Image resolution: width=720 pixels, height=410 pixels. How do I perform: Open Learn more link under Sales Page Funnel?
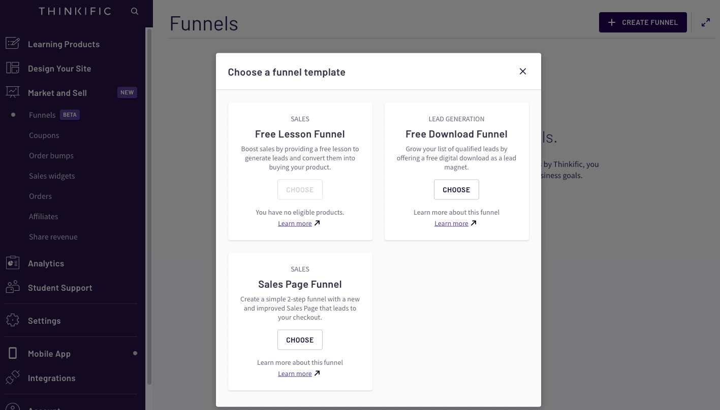295,373
